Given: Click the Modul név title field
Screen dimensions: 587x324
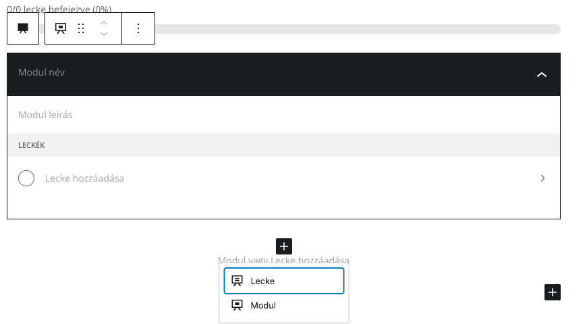Looking at the screenshot, I should tap(42, 72).
